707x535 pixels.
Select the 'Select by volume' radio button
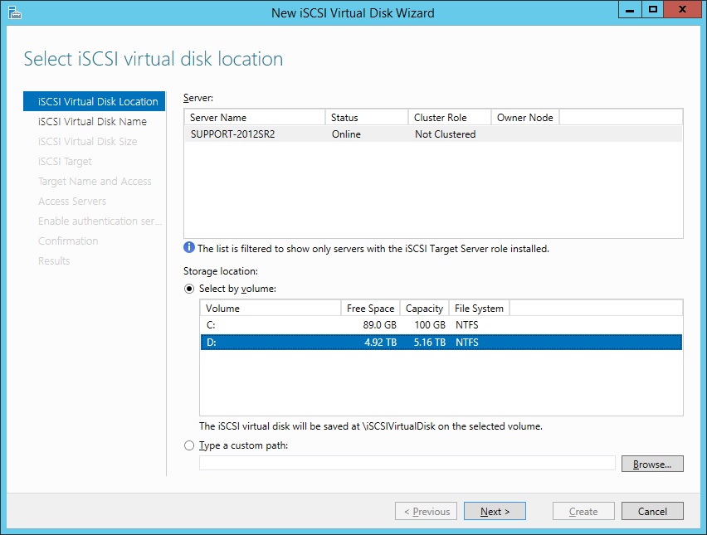tap(189, 289)
